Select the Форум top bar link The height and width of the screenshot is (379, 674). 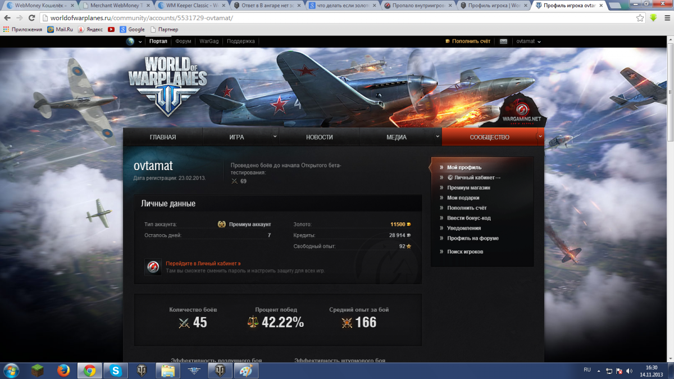coord(183,41)
